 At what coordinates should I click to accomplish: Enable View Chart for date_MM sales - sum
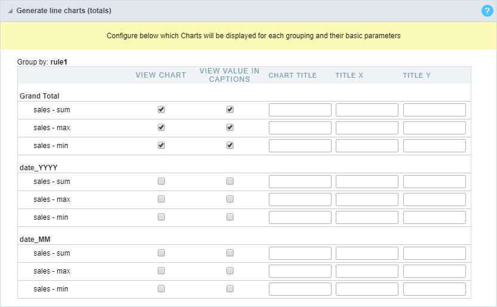coord(161,253)
